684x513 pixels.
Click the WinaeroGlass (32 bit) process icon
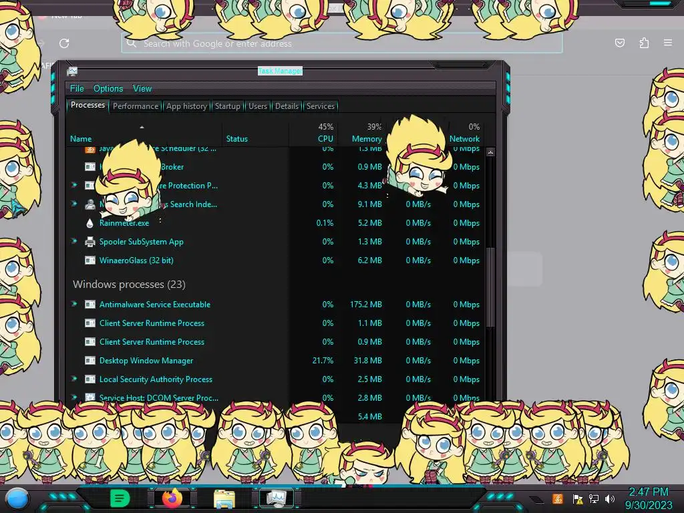pos(90,261)
